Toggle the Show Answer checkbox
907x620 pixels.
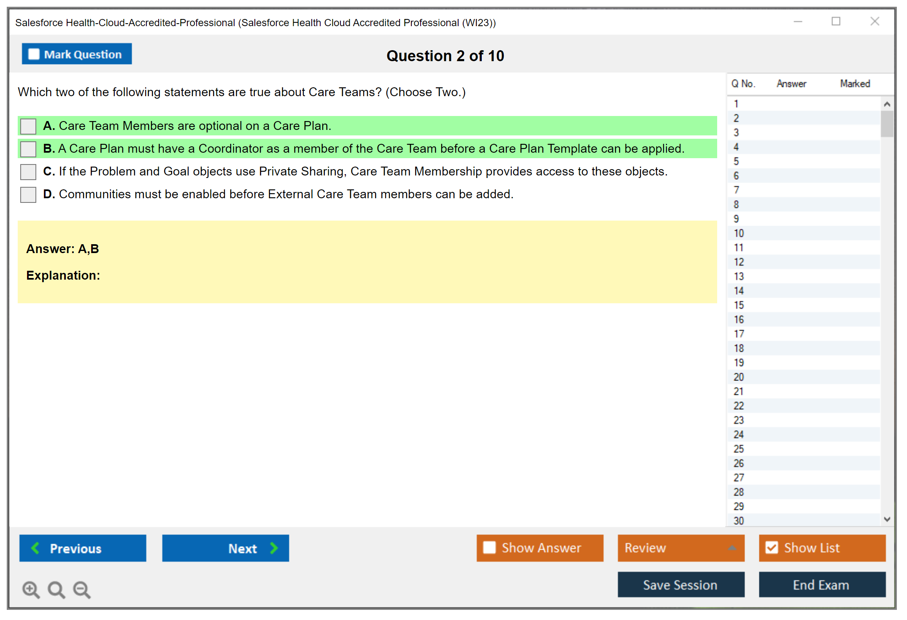(489, 547)
